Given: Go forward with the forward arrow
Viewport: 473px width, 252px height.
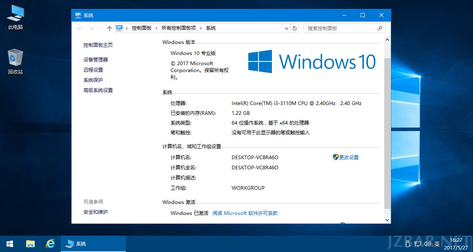Looking at the screenshot, I should tap(92, 28).
